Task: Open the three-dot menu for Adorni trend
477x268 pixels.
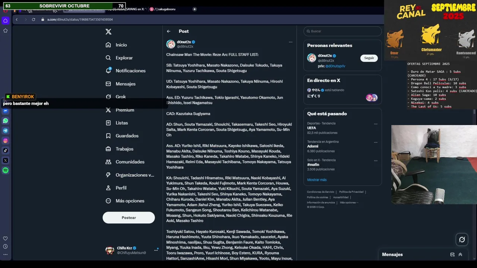Action: [376, 142]
